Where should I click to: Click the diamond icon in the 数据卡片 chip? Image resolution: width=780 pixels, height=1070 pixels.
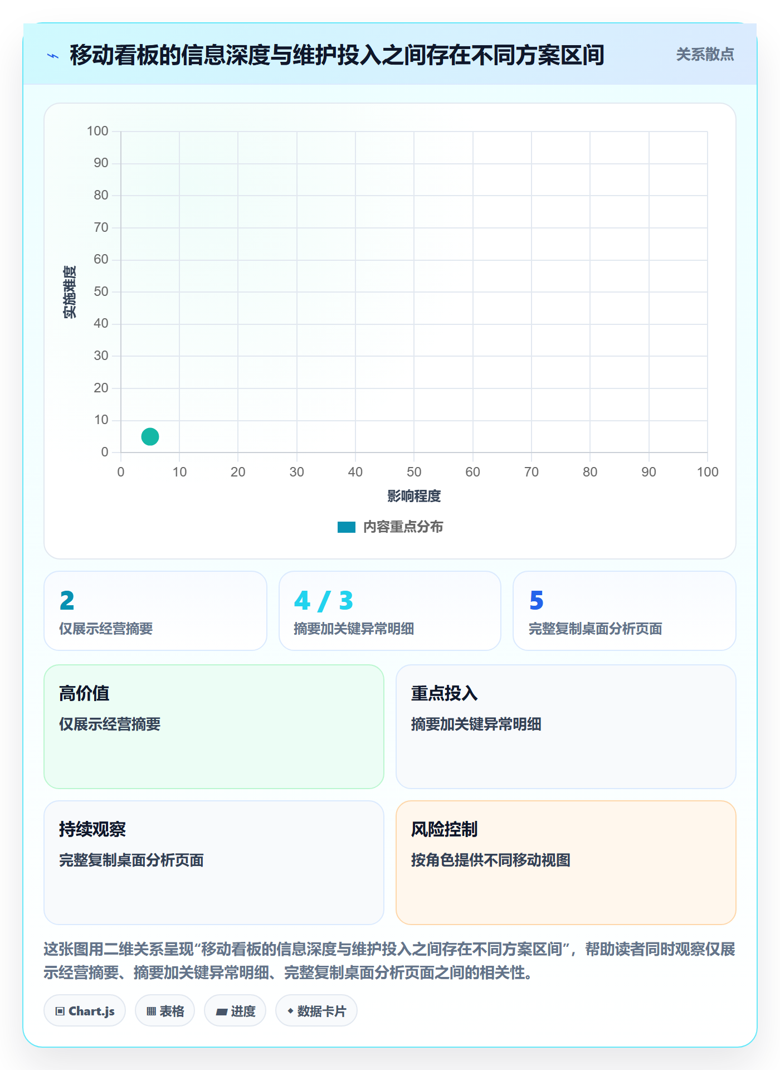[x=290, y=1011]
